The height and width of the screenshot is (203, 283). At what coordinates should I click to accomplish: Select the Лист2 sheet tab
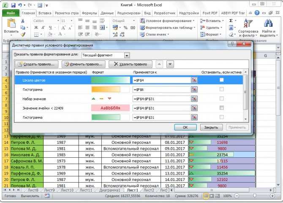[149, 190]
